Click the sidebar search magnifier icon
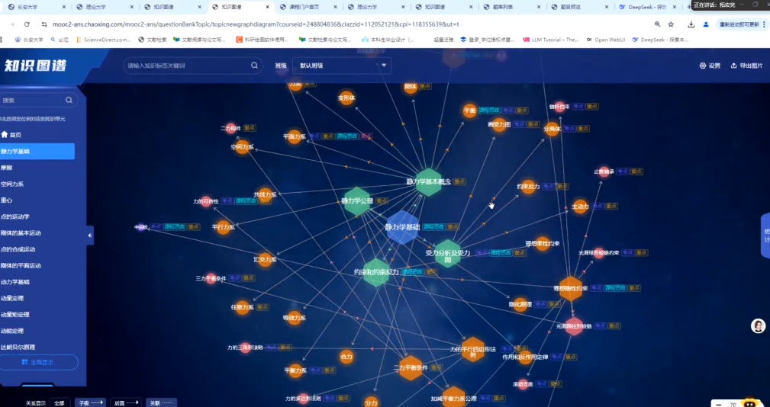This screenshot has height=407, width=770. click(69, 100)
